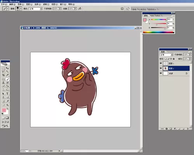Select the Pen tool
Image resolution: width=194 pixels, height=155 pixels.
[3, 97]
